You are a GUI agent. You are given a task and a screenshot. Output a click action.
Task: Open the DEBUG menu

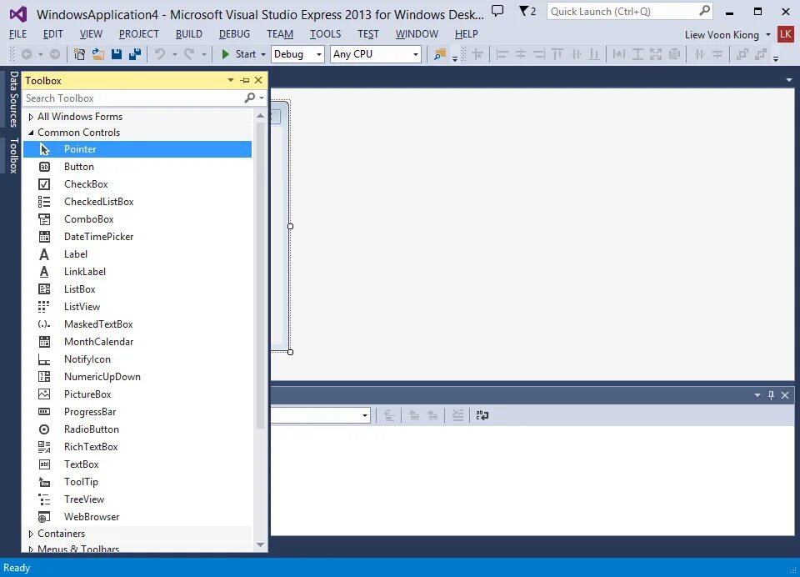(x=235, y=34)
